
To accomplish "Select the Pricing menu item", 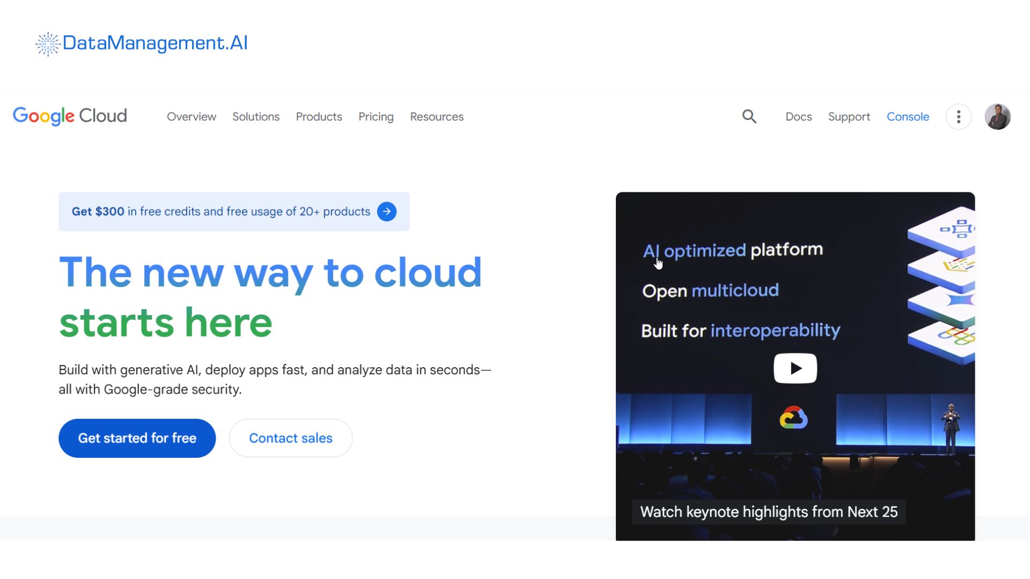I will pyautogui.click(x=376, y=116).
